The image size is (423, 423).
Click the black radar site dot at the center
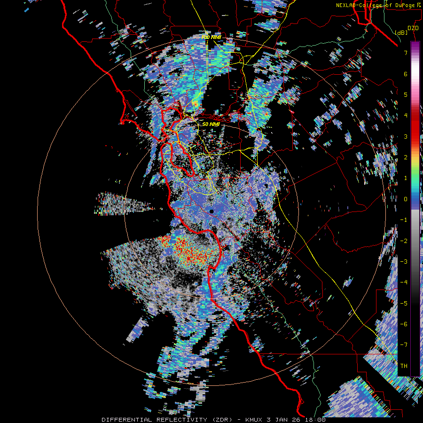pos(211,211)
